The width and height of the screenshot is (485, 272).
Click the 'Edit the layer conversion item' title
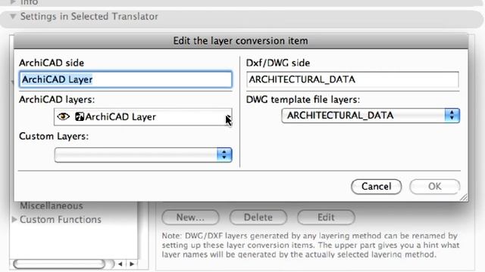tap(240, 41)
